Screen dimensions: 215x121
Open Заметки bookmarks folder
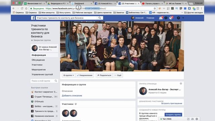pos(119,12)
